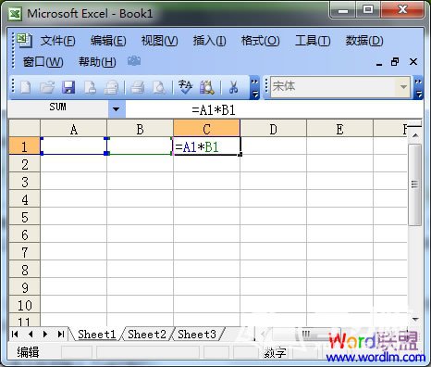Close the workbook document window
Screen dimensions: 431x367
pos(413,62)
